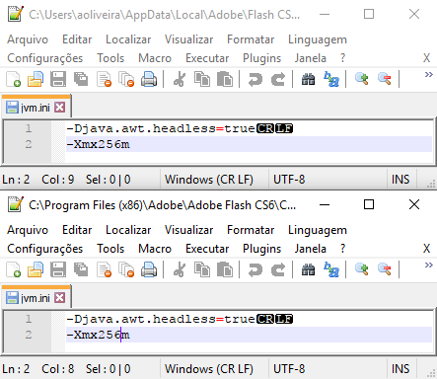Click Copy icon in bottom window toolbar
Screen dimensions: 437x379
click(202, 269)
